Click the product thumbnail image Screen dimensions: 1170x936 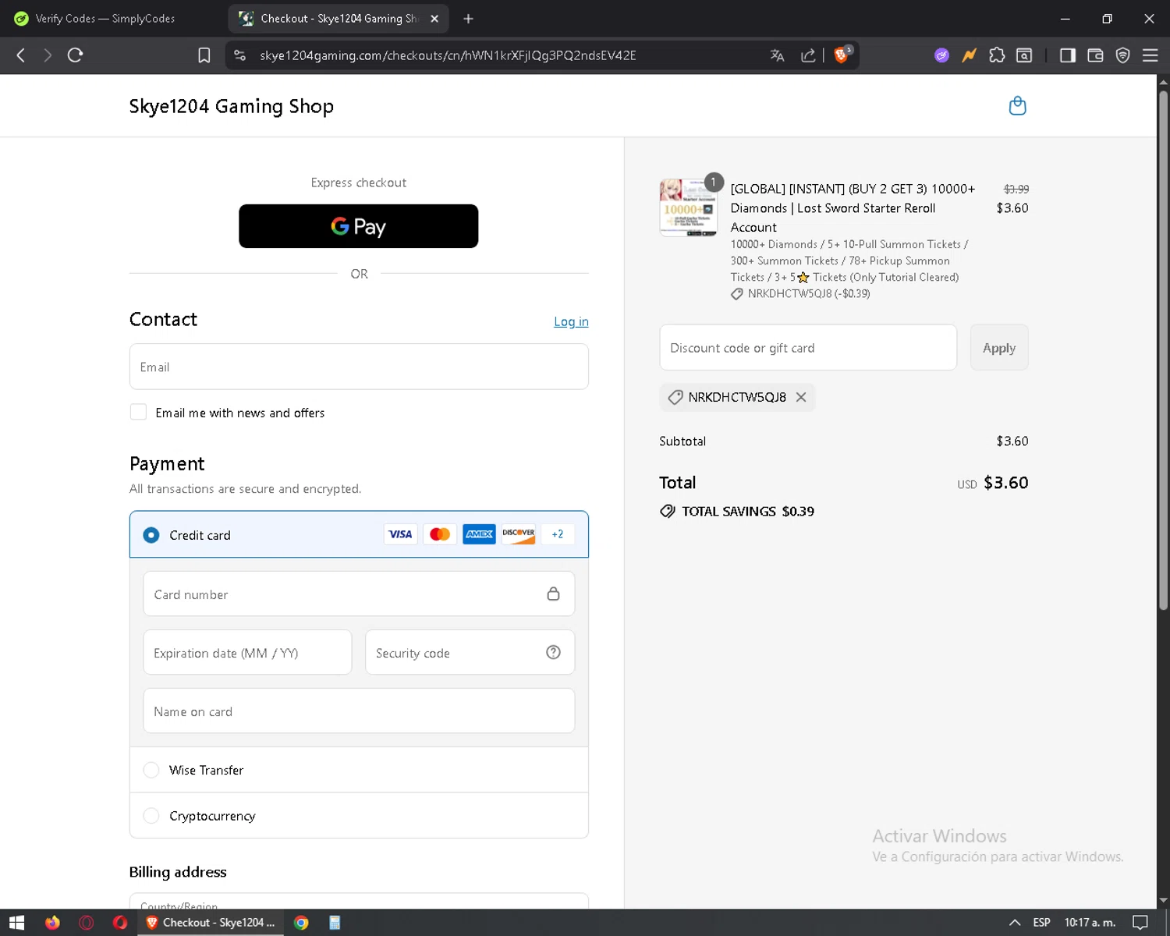(688, 207)
